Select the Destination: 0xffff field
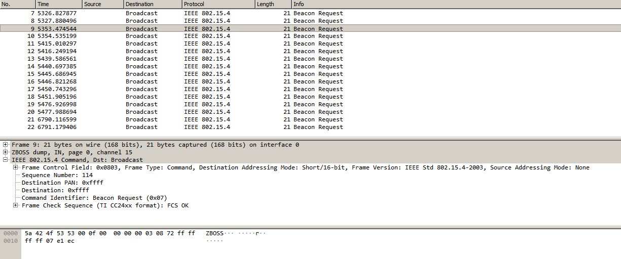Screen dimensions: 621x259 (x=55, y=190)
